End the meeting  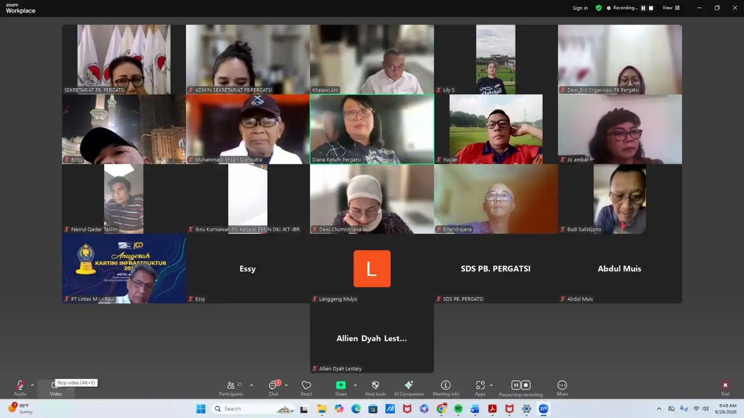click(725, 388)
